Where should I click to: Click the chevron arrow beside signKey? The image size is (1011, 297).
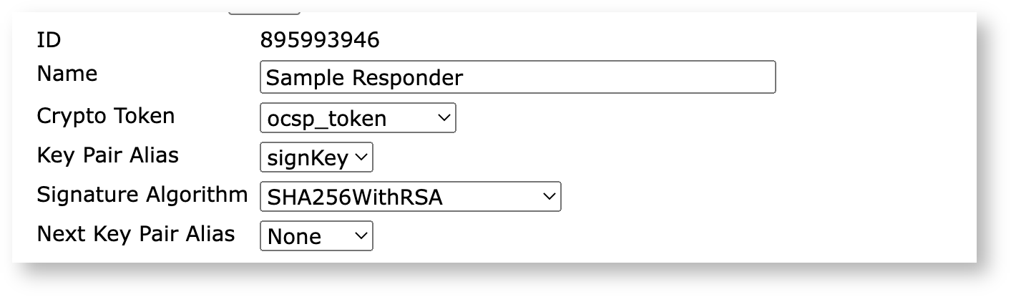click(361, 157)
